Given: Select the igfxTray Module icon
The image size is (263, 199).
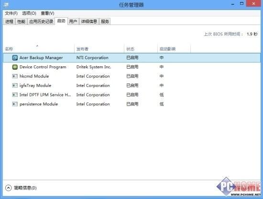Looking at the screenshot, I should (15, 85).
